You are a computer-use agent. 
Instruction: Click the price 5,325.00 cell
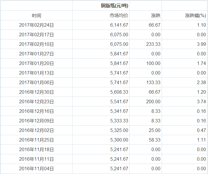119,130
